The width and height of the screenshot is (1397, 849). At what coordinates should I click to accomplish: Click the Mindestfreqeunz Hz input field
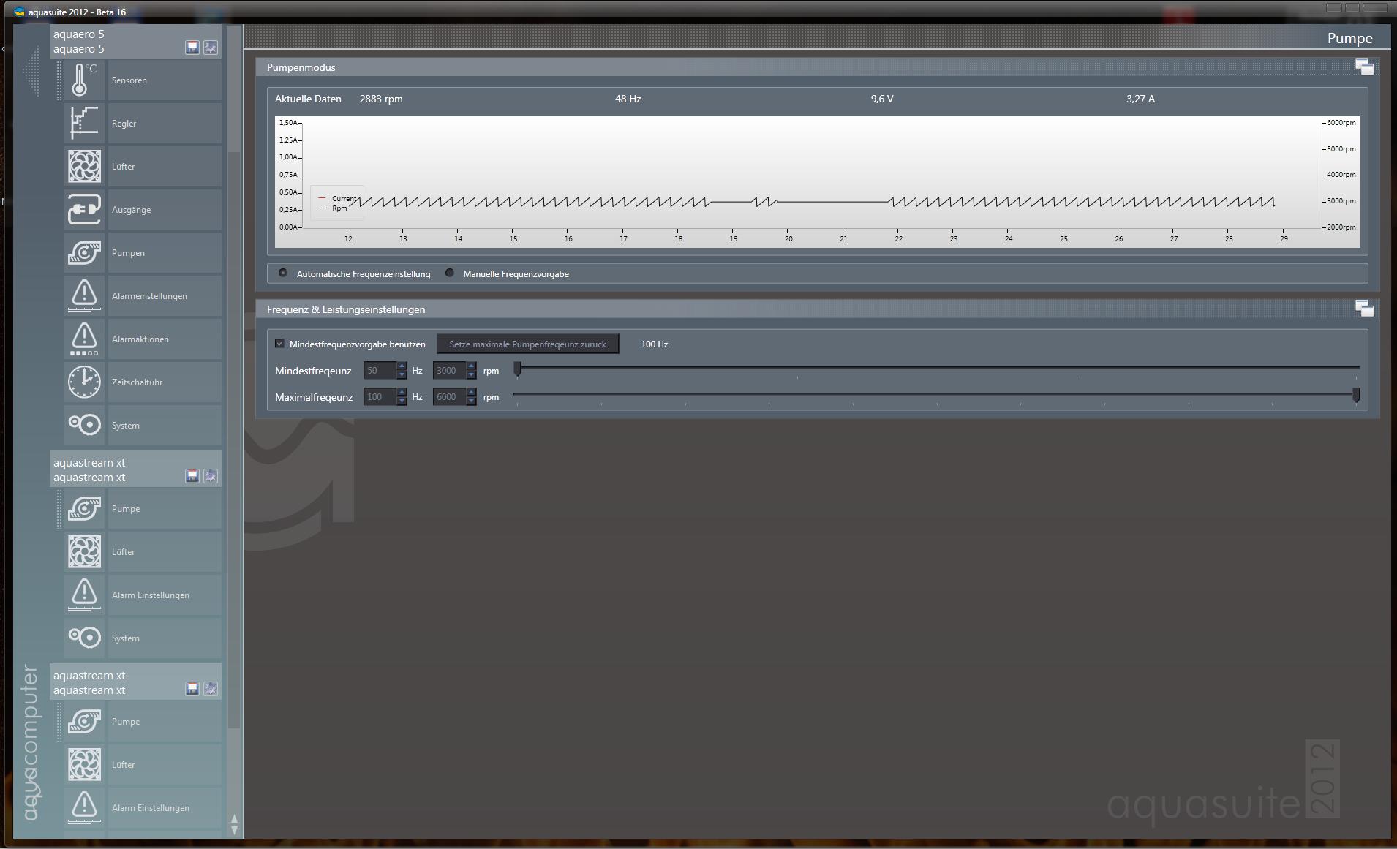click(x=380, y=371)
